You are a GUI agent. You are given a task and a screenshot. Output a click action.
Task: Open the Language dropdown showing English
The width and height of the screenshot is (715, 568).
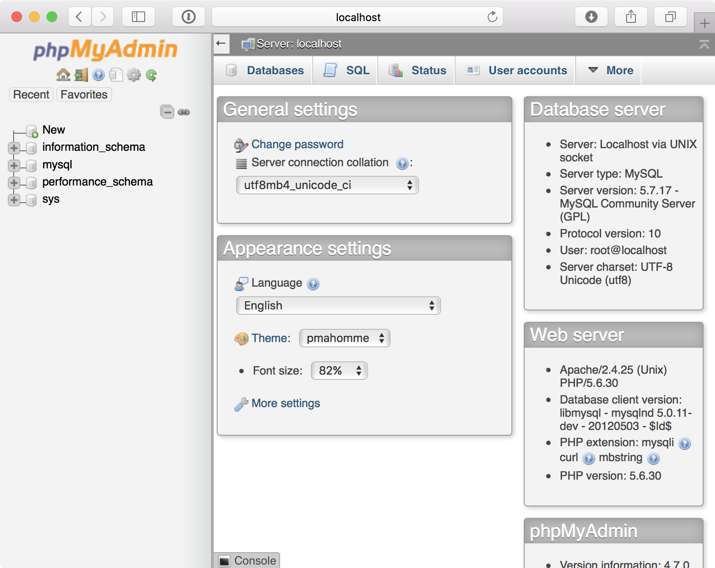[x=339, y=306]
